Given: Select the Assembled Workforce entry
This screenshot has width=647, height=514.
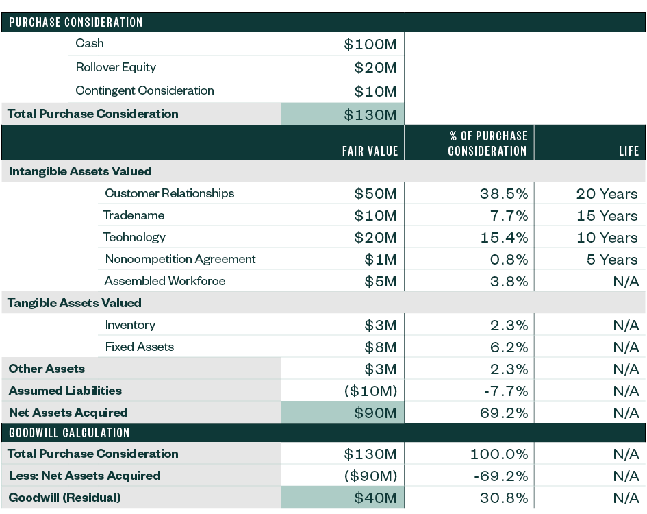Looking at the screenshot, I should click(162, 281).
